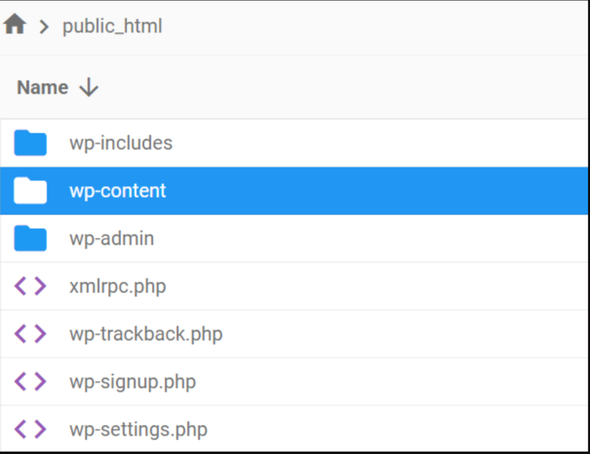Sort files by the Name column header

(x=43, y=87)
